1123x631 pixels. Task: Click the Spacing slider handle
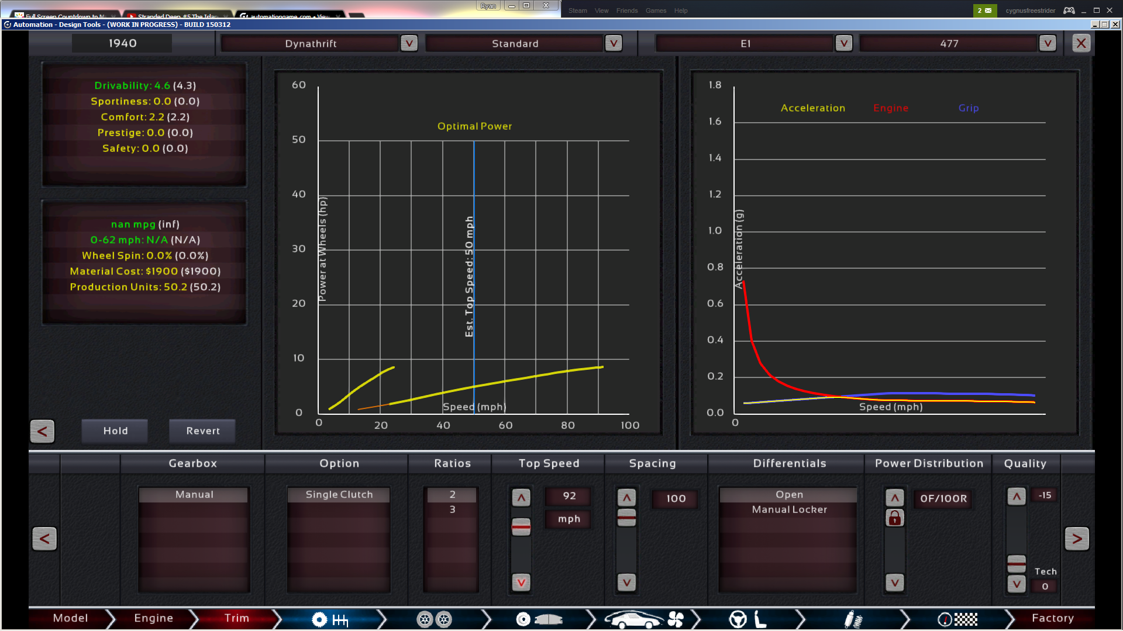(626, 518)
